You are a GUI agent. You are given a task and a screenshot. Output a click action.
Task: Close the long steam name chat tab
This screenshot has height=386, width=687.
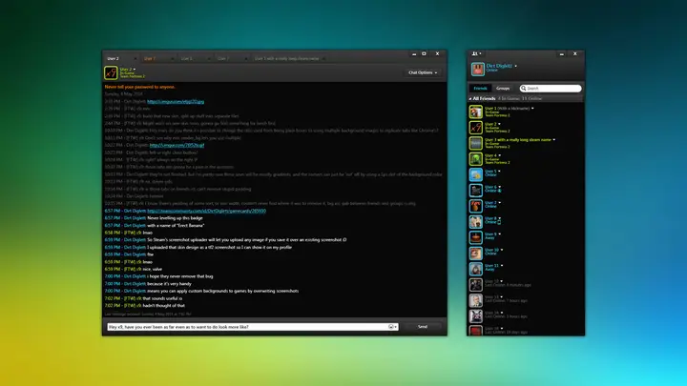tap(323, 59)
